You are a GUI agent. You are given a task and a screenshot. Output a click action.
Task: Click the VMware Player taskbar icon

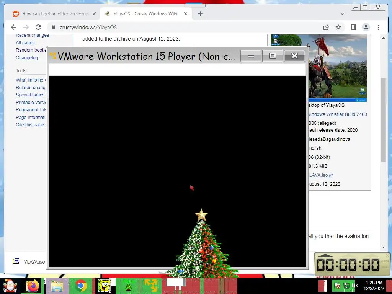point(151,286)
